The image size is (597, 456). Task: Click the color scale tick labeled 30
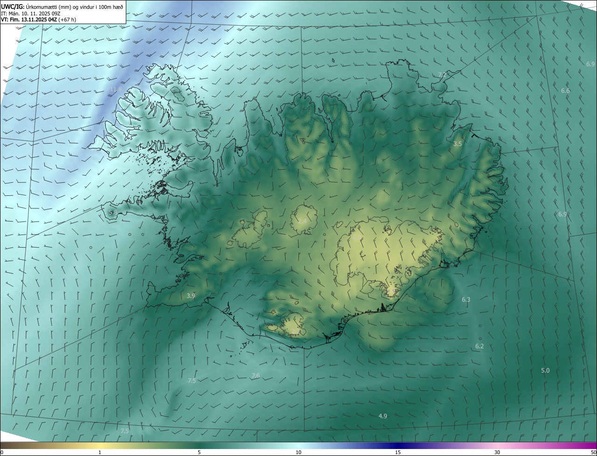497,452
